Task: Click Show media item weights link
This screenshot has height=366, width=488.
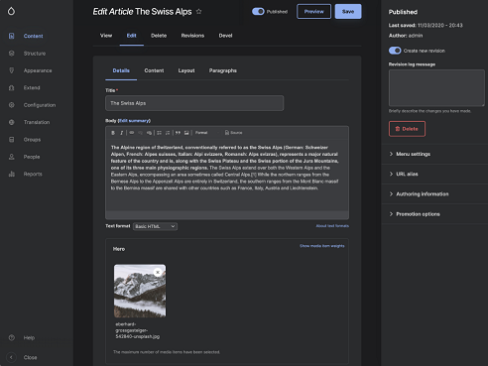Action: pos(322,246)
